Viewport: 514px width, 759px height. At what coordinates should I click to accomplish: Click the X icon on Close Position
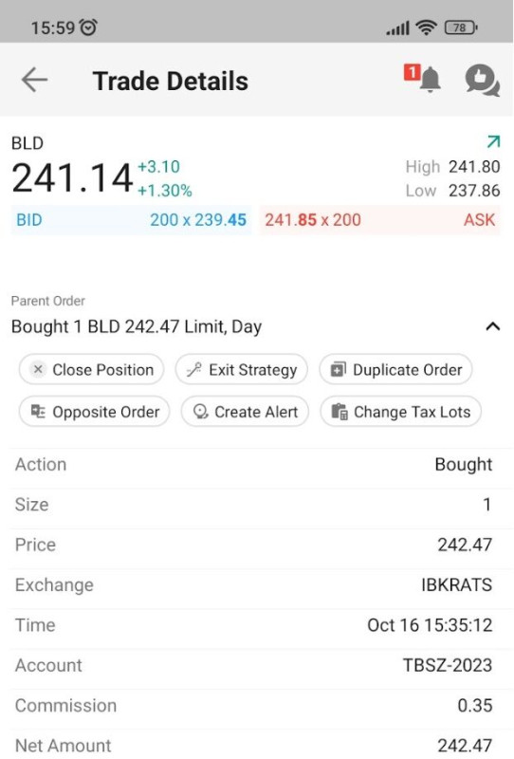(38, 369)
